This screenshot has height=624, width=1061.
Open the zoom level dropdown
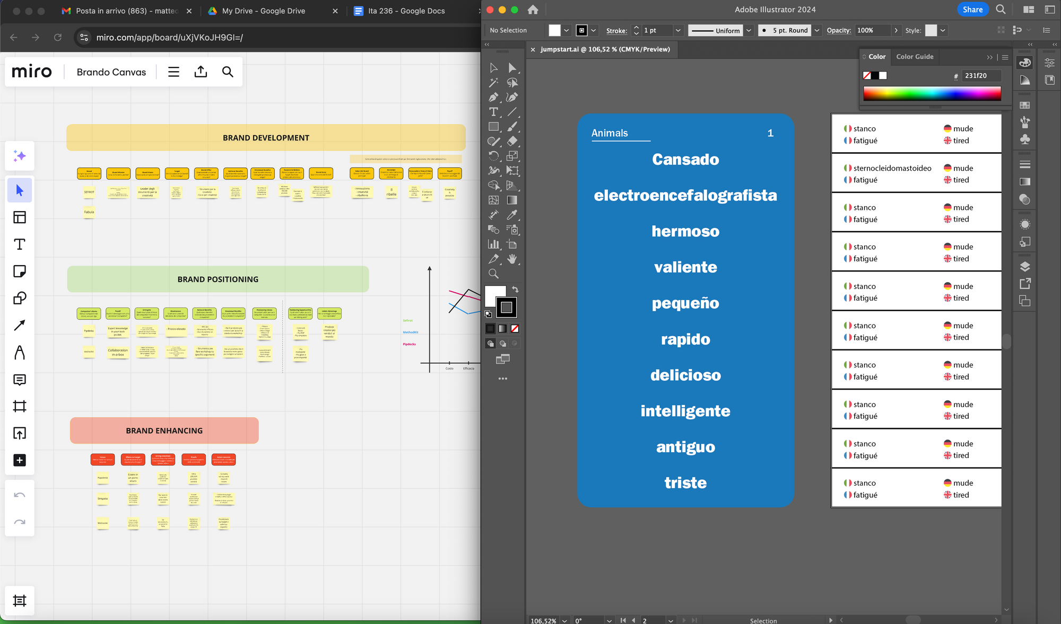[564, 620]
